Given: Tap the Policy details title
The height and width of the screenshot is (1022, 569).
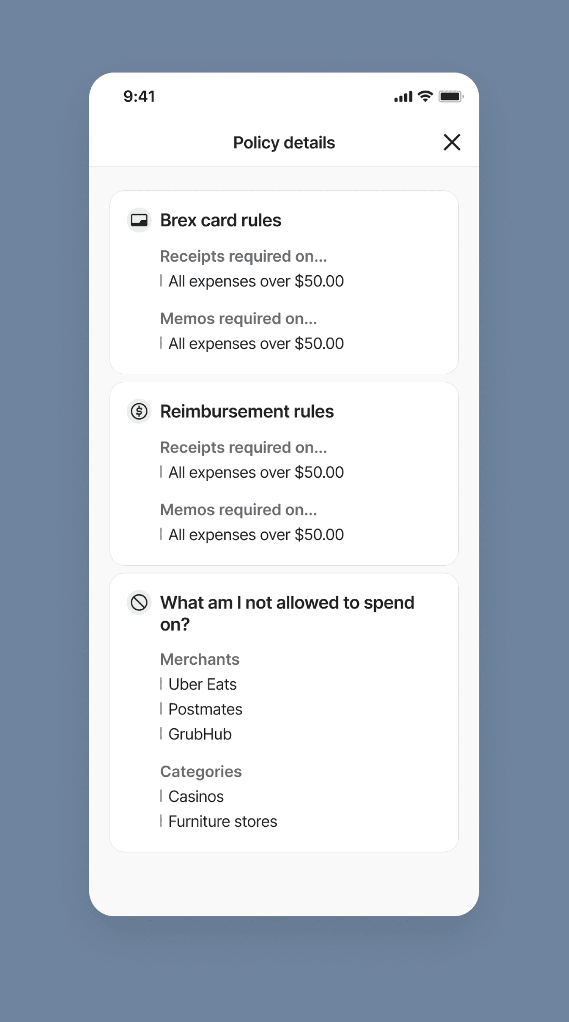Looking at the screenshot, I should [284, 143].
